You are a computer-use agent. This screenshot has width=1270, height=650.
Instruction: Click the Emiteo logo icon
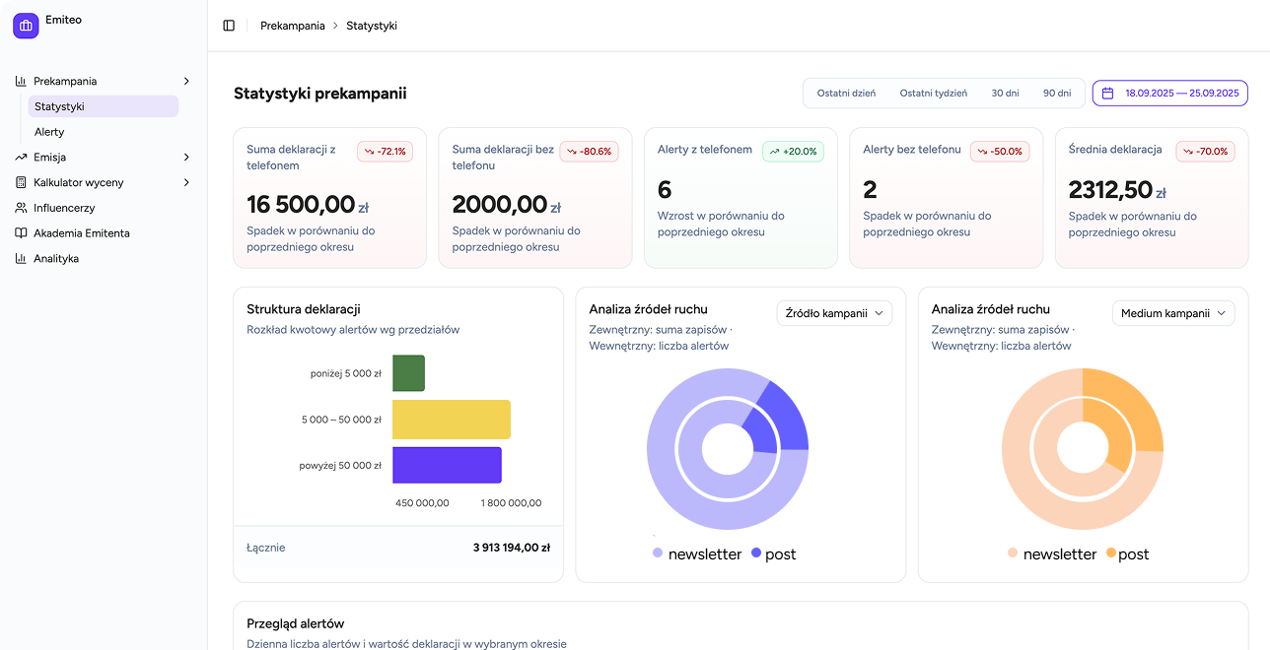click(25, 25)
